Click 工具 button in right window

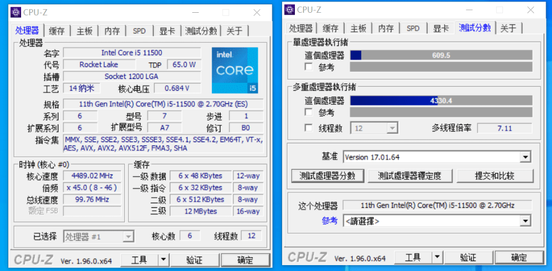point(413,258)
